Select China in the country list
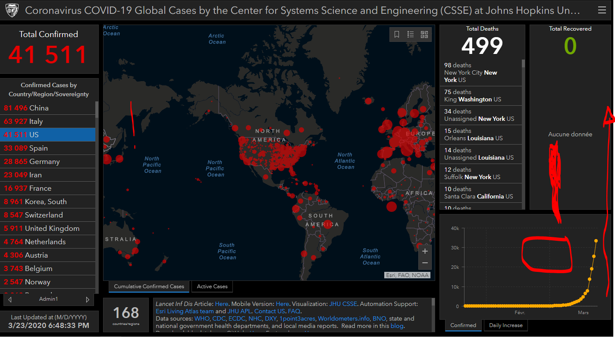 click(x=47, y=108)
